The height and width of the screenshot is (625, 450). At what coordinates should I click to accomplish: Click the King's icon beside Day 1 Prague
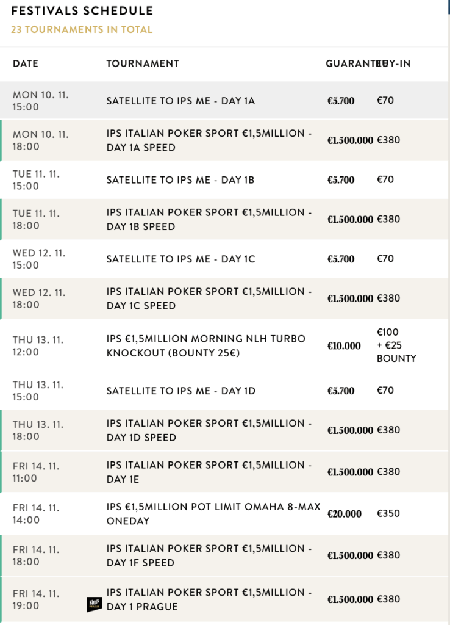(92, 604)
